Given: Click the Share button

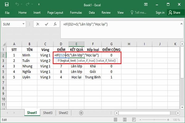Looking at the screenshot, I should tap(175, 13).
